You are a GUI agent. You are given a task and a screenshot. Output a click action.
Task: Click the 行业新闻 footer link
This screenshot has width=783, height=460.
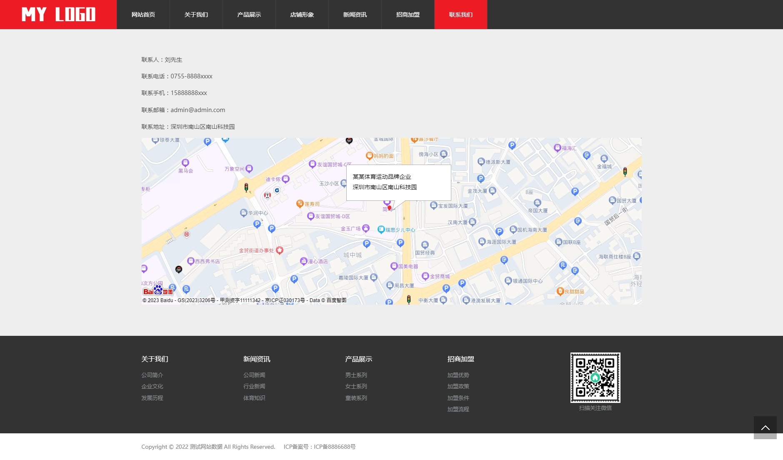coord(254,386)
